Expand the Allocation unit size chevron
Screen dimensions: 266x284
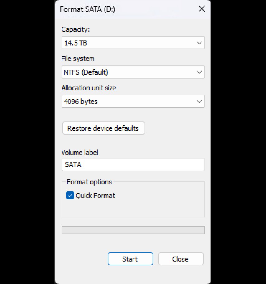(x=199, y=102)
